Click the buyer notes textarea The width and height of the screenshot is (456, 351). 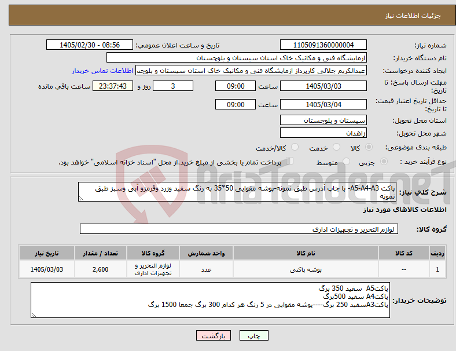pyautogui.click(x=210, y=300)
